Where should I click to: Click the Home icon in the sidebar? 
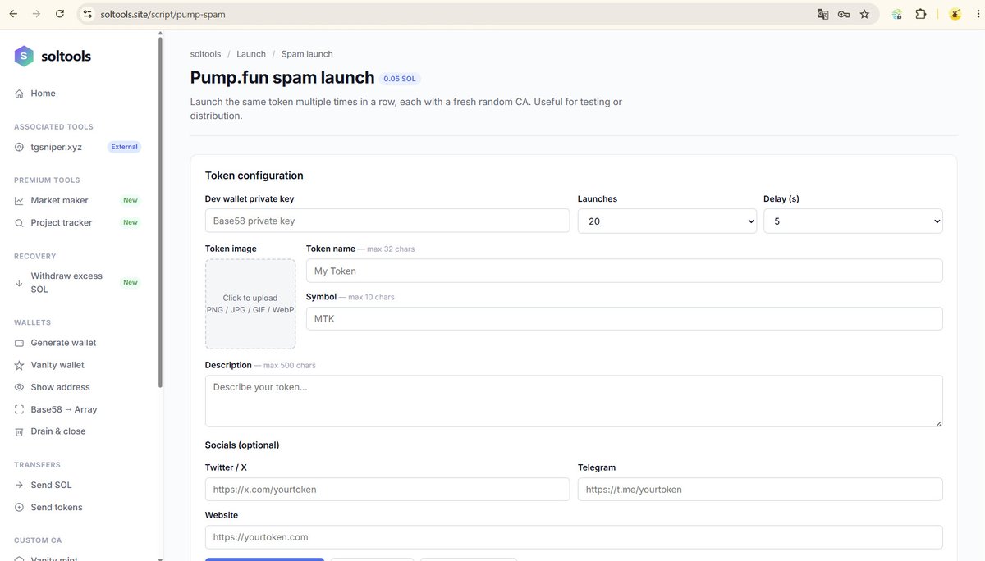pyautogui.click(x=19, y=93)
